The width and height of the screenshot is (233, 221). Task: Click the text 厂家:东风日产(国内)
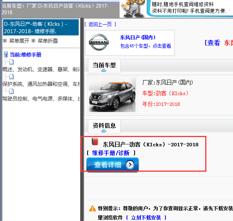click(x=167, y=82)
